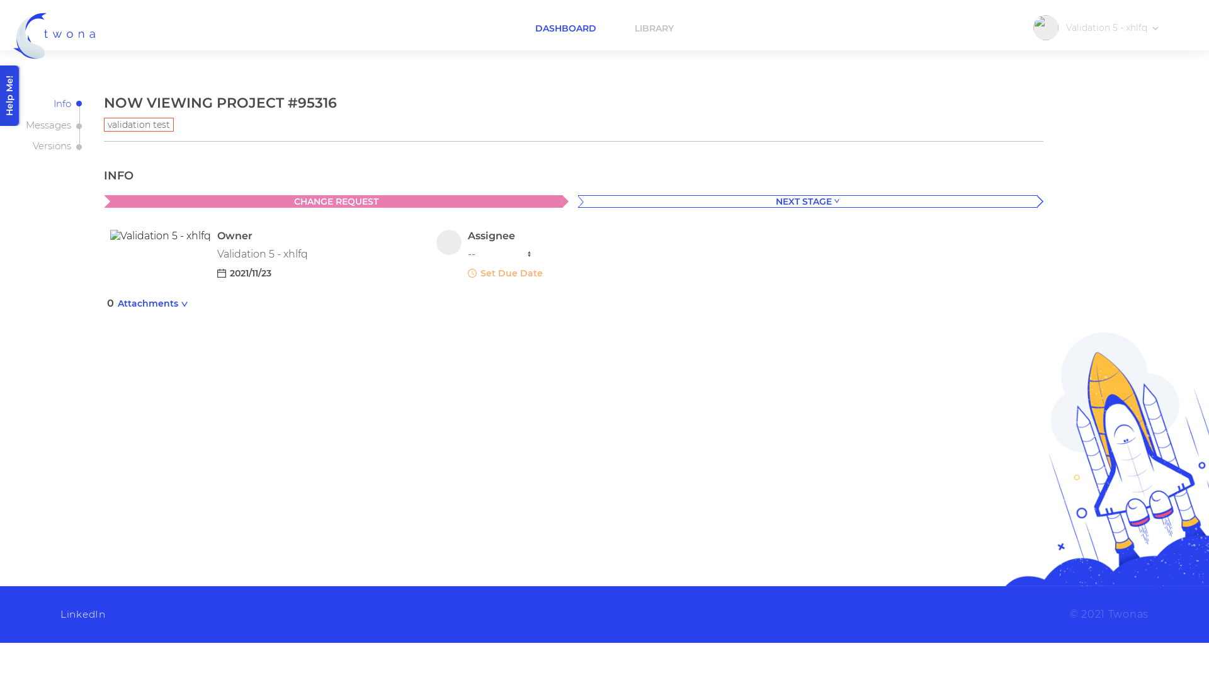
Task: Click Set Due Date link
Action: [x=511, y=273]
